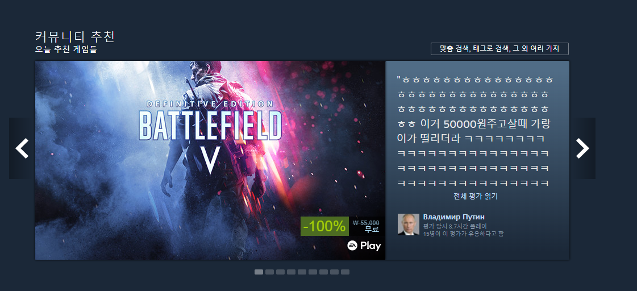Jump to the second carousel page dot
The height and width of the screenshot is (291, 637).
click(x=270, y=272)
